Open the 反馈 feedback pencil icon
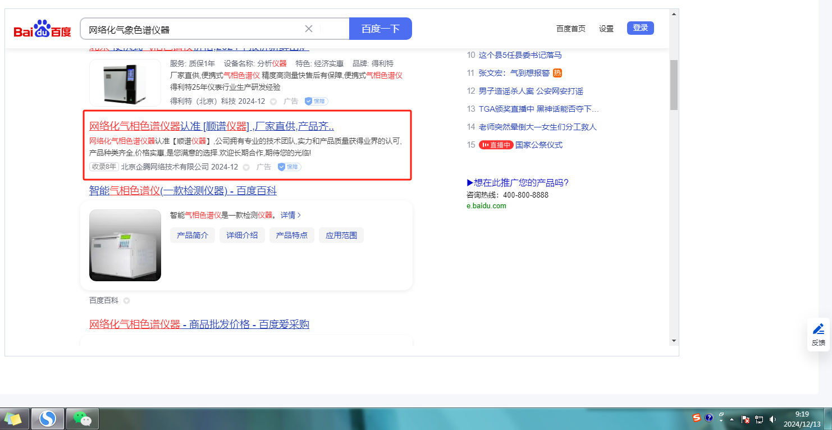 click(x=819, y=330)
